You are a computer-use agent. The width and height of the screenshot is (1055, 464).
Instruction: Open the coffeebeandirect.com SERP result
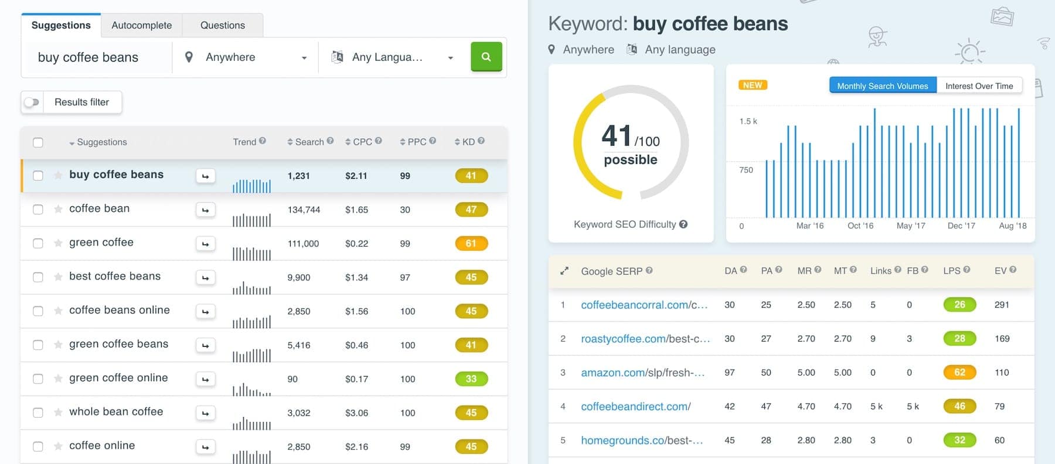pyautogui.click(x=636, y=407)
